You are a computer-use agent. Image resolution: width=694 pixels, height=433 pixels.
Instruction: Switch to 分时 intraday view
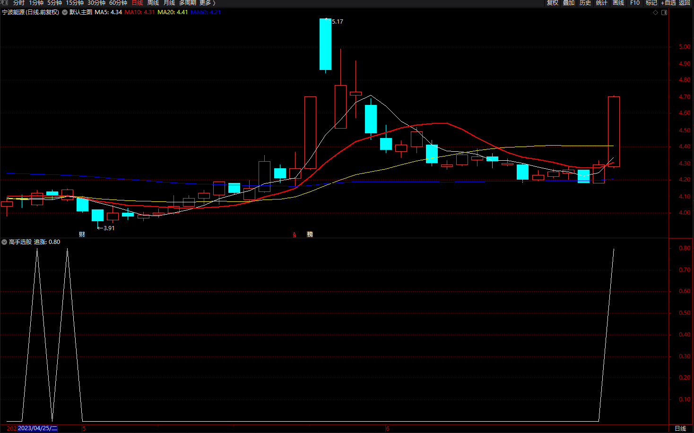tap(19, 3)
